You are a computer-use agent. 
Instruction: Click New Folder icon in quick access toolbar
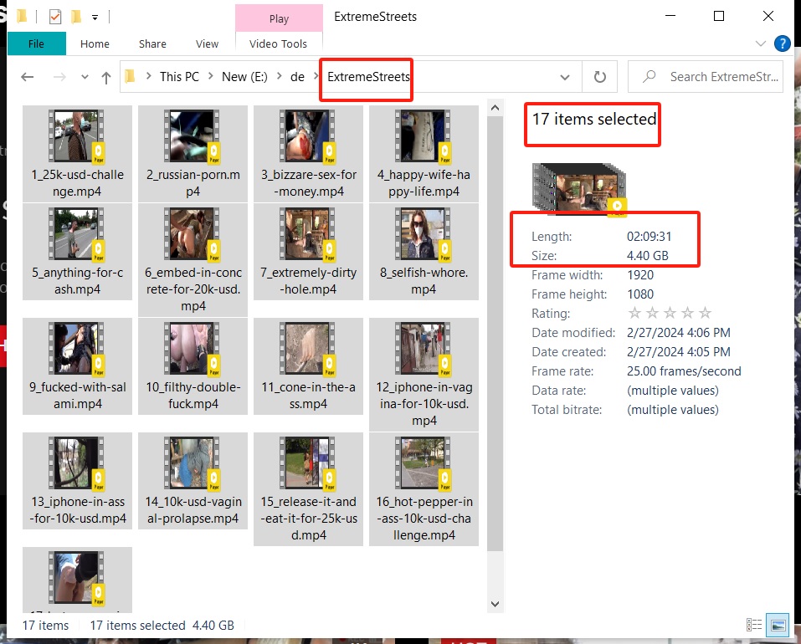click(x=76, y=17)
